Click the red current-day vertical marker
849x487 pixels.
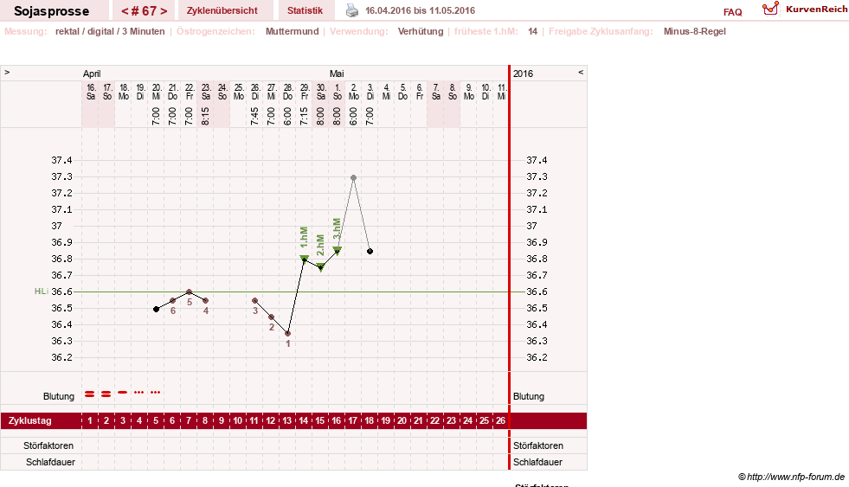(509, 267)
